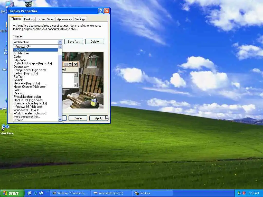Choose Windows XP theme from list
The height and width of the screenshot is (197, 263).
click(35, 47)
